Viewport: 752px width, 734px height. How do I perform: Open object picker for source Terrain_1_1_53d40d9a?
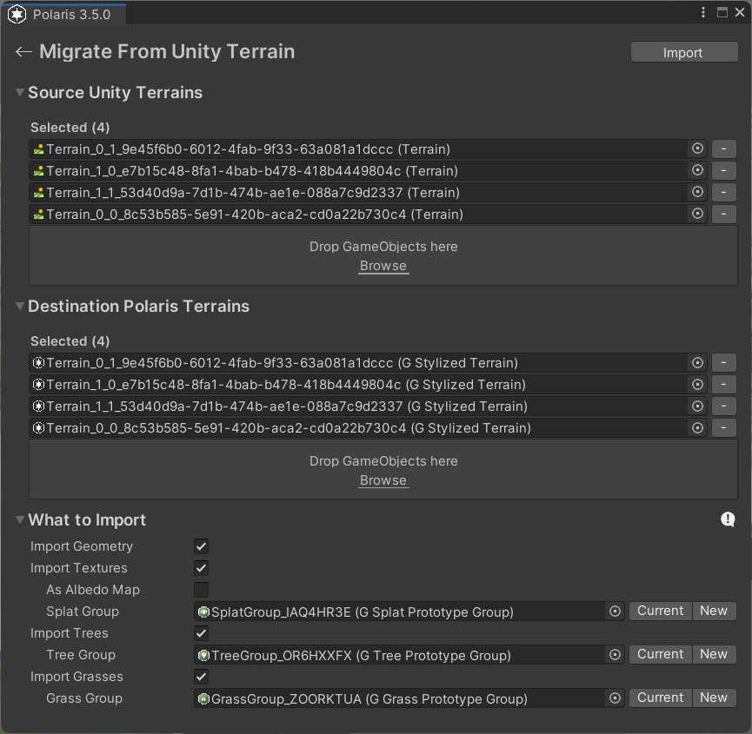coord(697,192)
